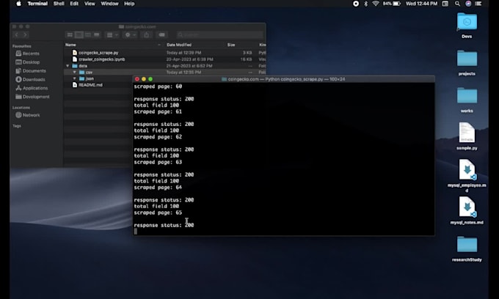This screenshot has height=299, width=499.
Task: Open the Shell menu
Action: click(x=59, y=4)
